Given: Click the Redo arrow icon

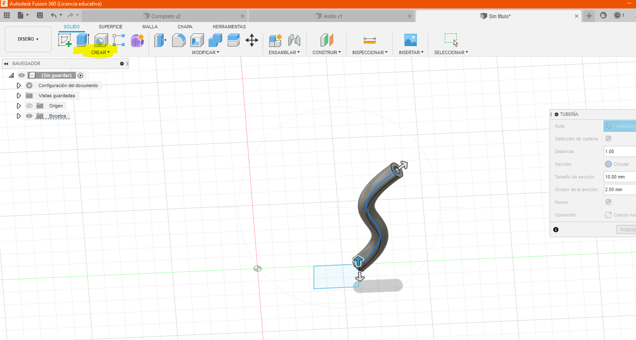Looking at the screenshot, I should [70, 16].
